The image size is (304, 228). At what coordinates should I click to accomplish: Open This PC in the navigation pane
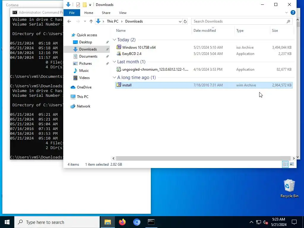coord(83,96)
